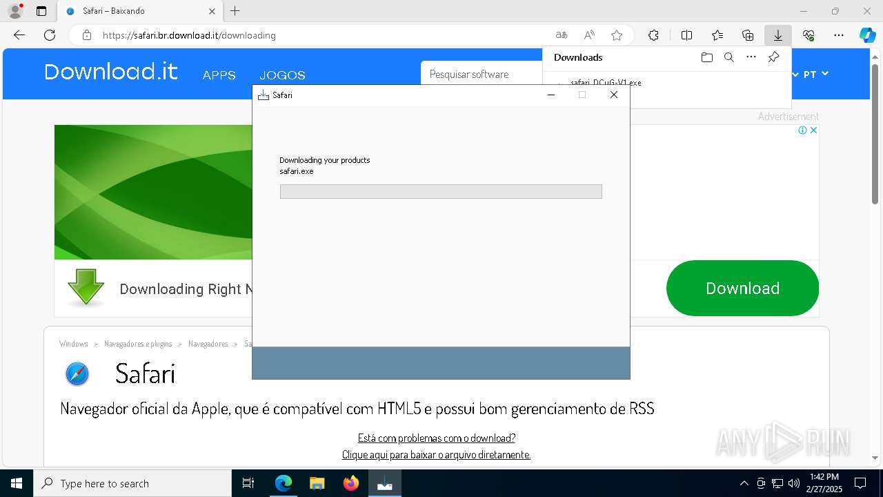Screen dimensions: 883x497
Task: Show hidden system tray icons
Action: click(744, 483)
